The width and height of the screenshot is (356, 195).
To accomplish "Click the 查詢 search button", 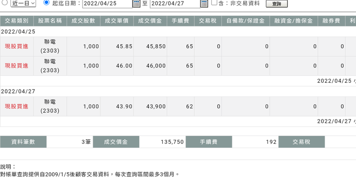I will point(277,4).
